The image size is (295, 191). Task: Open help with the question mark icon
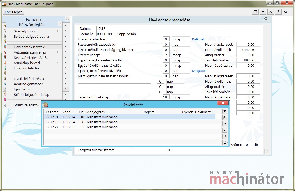[x=278, y=12]
